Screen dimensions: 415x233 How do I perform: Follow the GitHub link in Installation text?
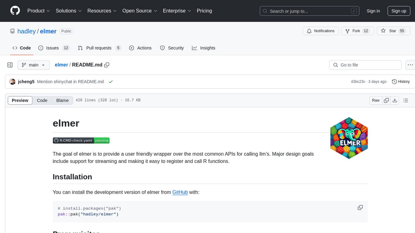coord(180,192)
